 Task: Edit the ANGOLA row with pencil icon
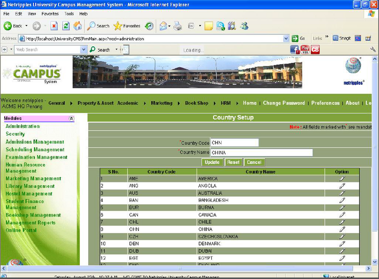coord(342,186)
